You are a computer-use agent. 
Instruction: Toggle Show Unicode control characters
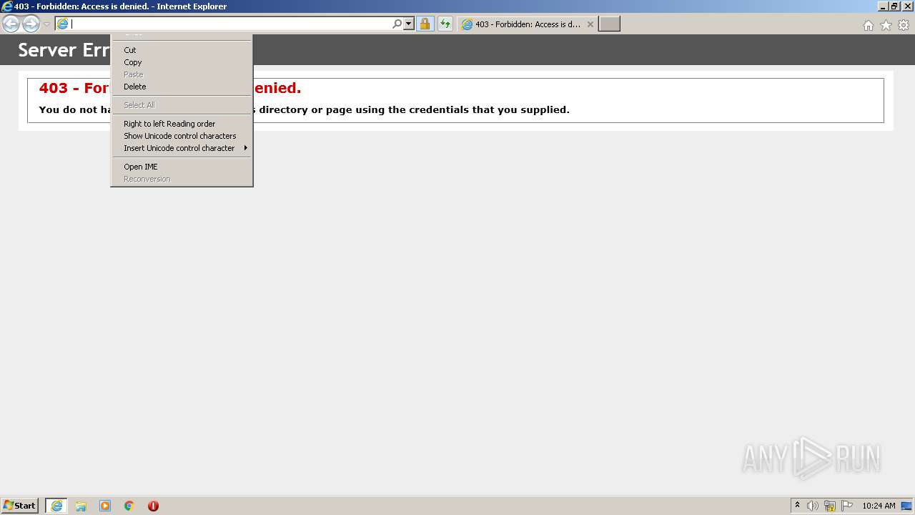tap(182, 136)
